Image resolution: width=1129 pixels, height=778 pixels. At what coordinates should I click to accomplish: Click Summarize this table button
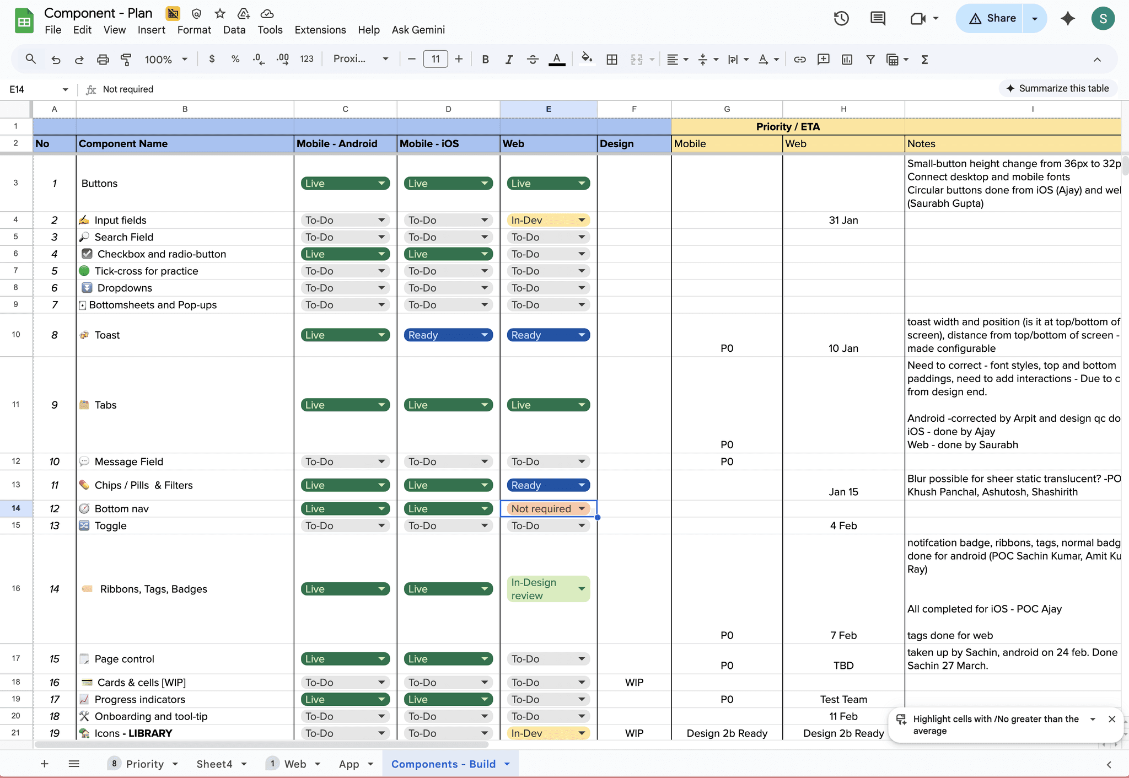(x=1057, y=88)
